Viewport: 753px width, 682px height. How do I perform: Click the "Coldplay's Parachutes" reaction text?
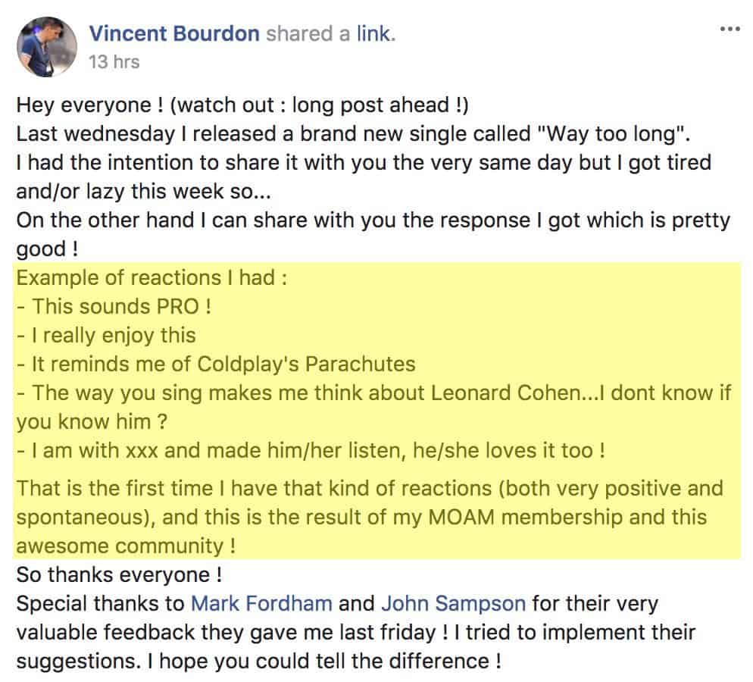(x=306, y=364)
